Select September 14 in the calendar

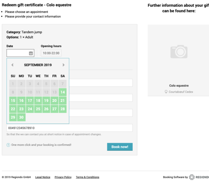click(63, 92)
